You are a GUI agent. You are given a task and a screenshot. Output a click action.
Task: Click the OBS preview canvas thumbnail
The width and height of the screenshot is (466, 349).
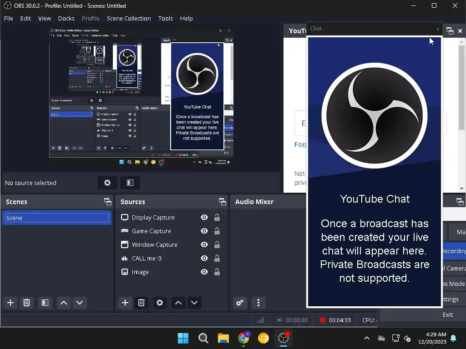pyautogui.click(x=141, y=96)
